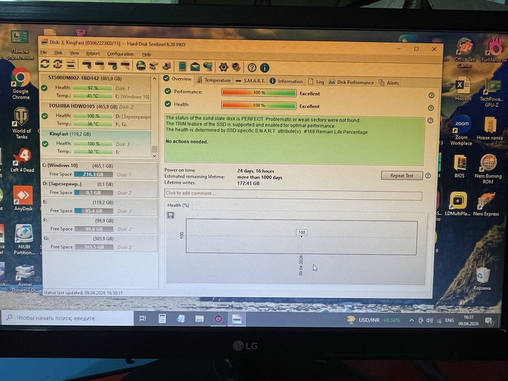508x381 pixels.
Task: Select World of Tanks desktop icon
Action: tap(21, 123)
